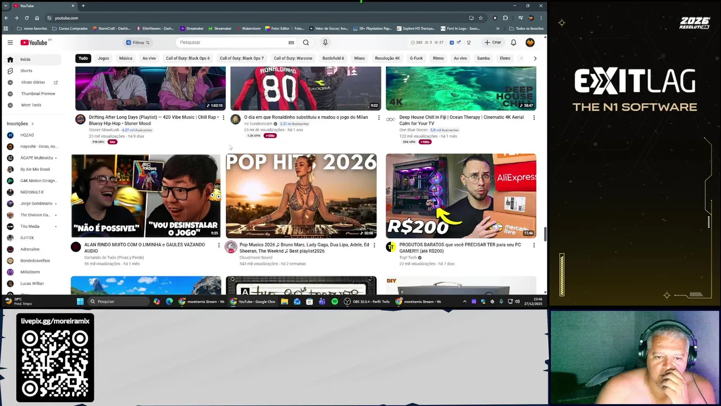Open options for Pop Musics 2026 video
Viewport: 721px width, 406px height.
point(374,245)
